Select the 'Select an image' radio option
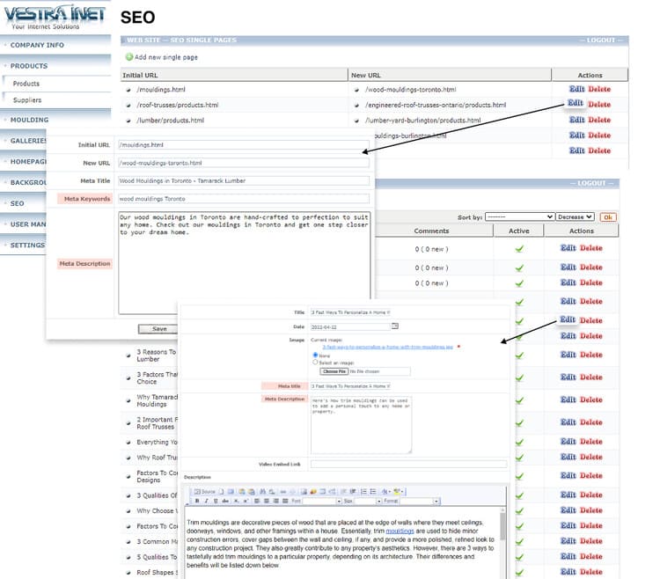660x579 pixels. click(315, 362)
